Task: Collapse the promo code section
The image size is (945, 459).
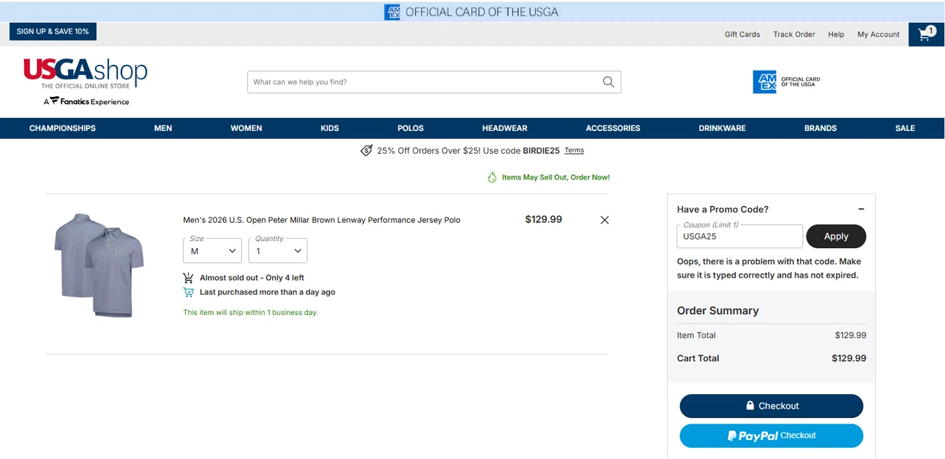Action: click(861, 209)
